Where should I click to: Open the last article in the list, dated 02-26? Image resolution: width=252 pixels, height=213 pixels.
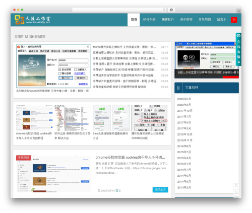point(119,87)
